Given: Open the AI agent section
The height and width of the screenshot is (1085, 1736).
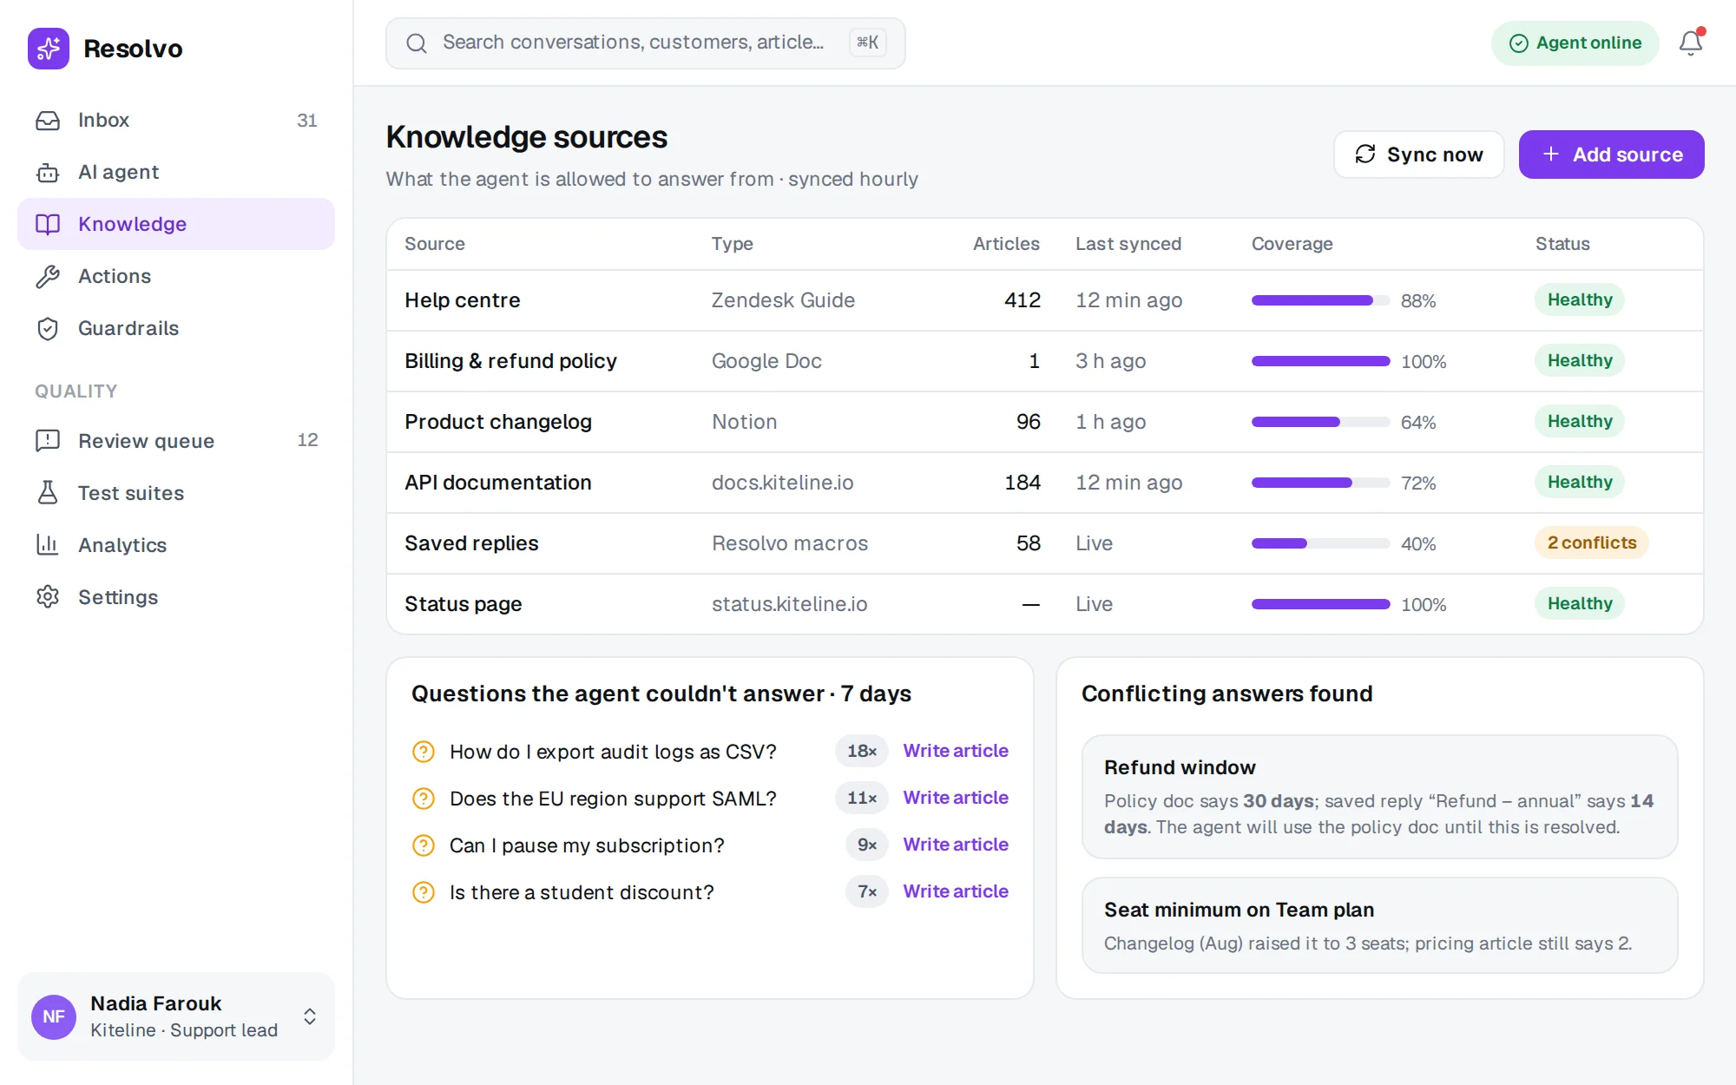Looking at the screenshot, I should click(176, 172).
